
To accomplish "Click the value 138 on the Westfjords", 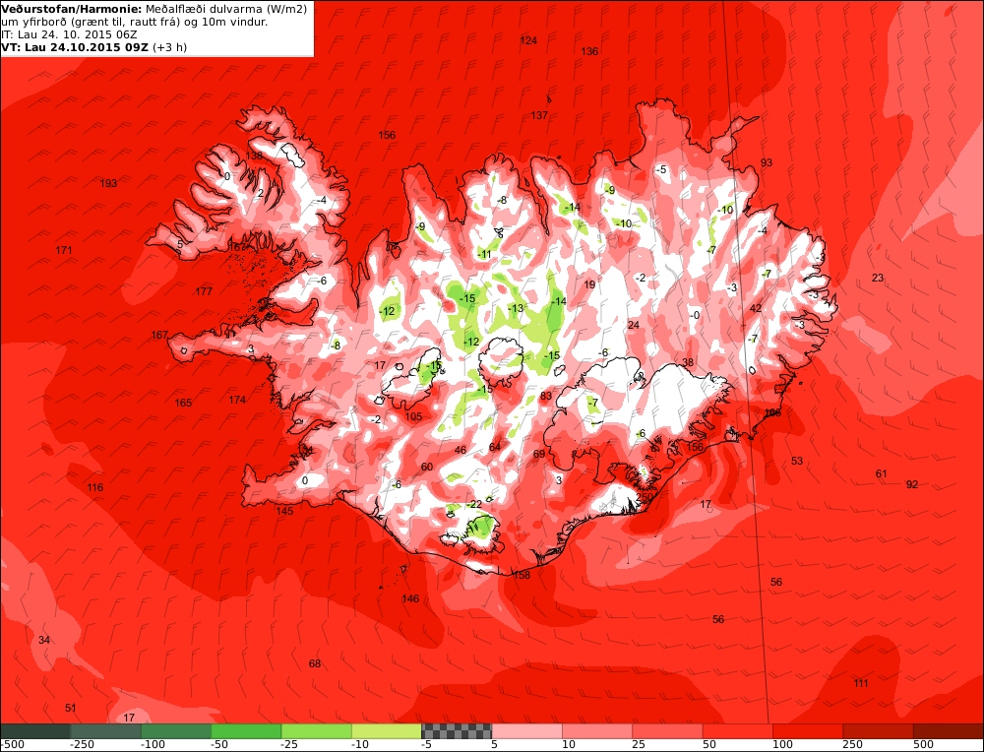I will coord(254,156).
